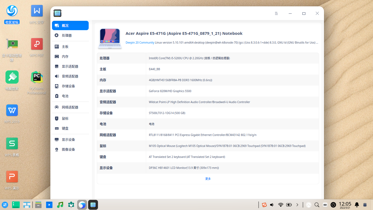This screenshot has height=210, width=373.
Task: Select the 鼠标 mouse section
Action: (x=66, y=118)
